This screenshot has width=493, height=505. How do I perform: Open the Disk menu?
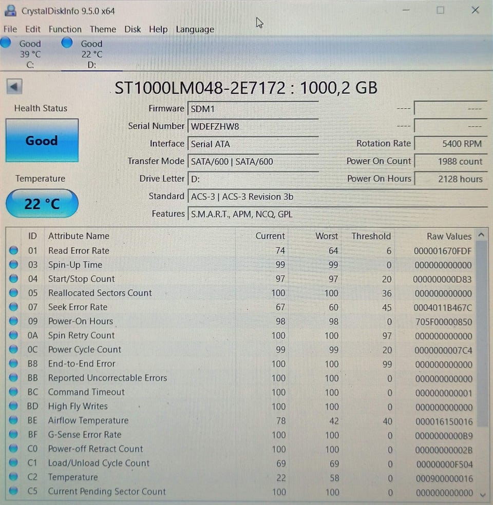pyautogui.click(x=132, y=29)
